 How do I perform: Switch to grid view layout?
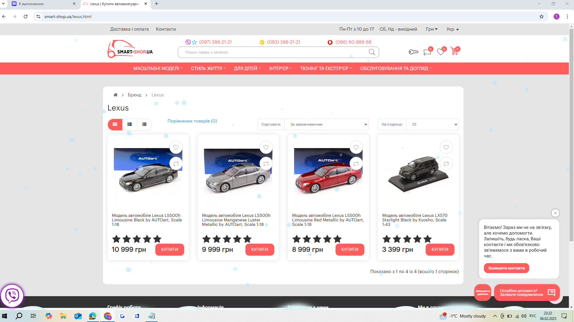115,124
